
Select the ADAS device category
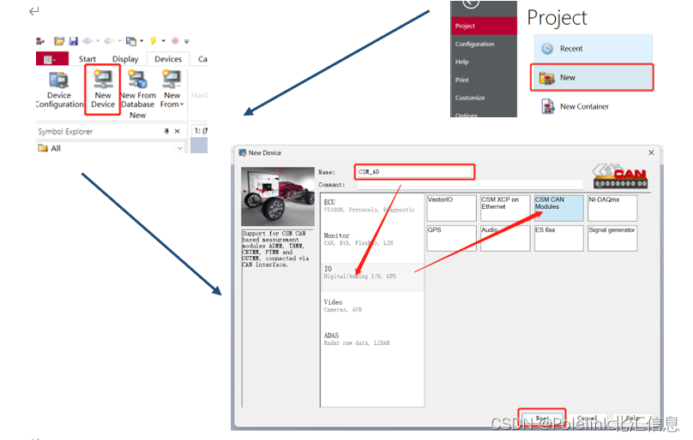pos(372,339)
